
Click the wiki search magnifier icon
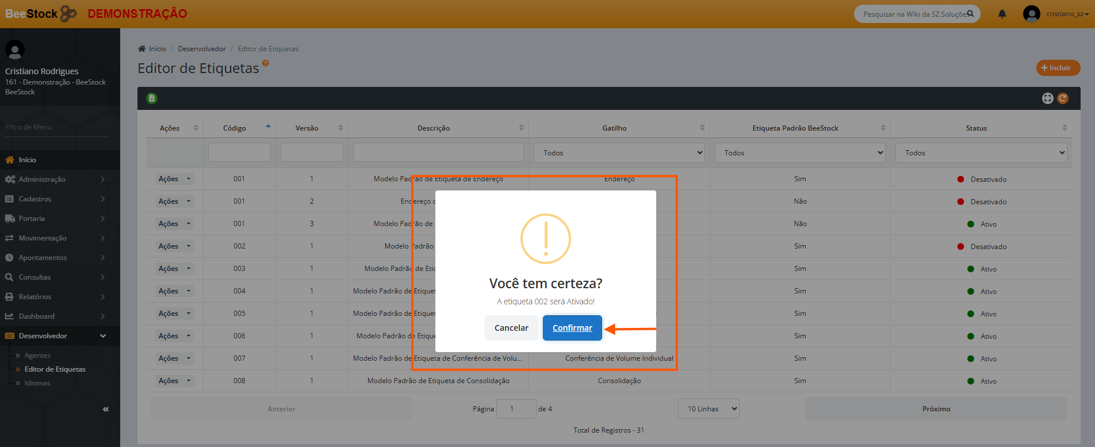pyautogui.click(x=970, y=14)
